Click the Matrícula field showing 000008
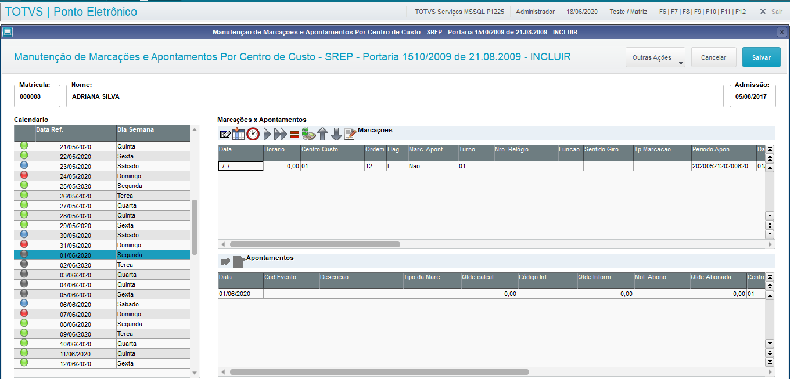The height and width of the screenshot is (379, 790). (37, 96)
